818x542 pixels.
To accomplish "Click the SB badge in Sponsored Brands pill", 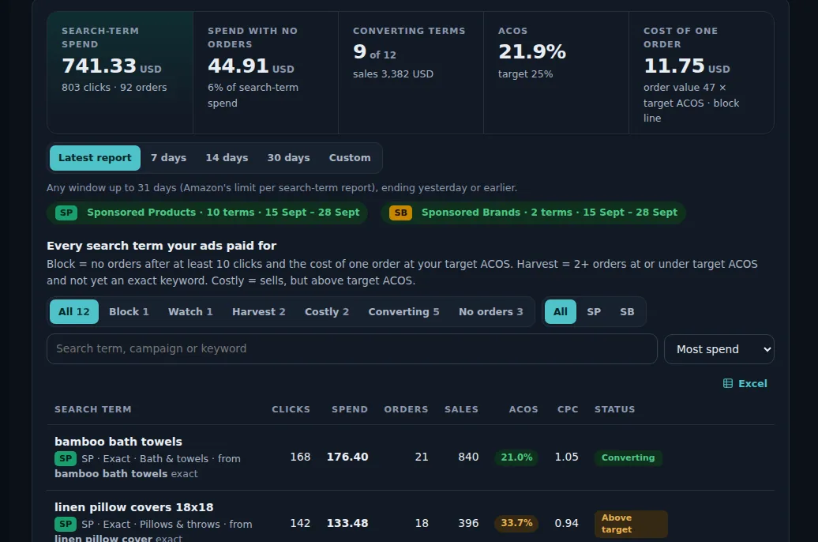I will [400, 213].
